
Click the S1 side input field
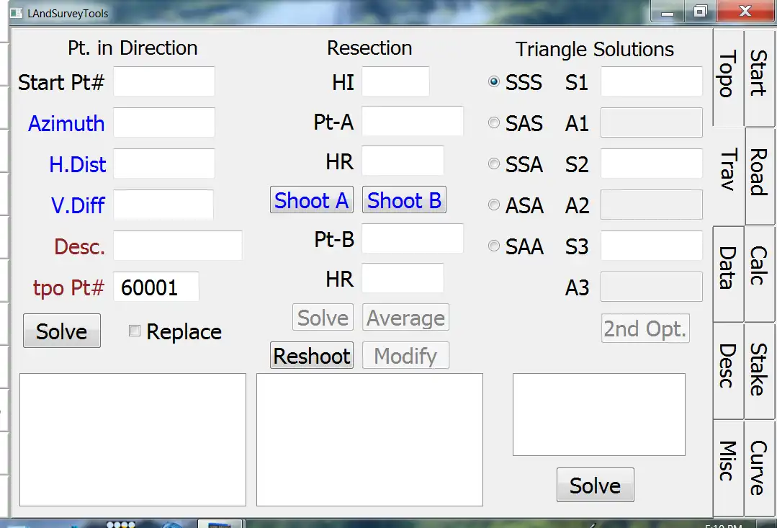(651, 81)
